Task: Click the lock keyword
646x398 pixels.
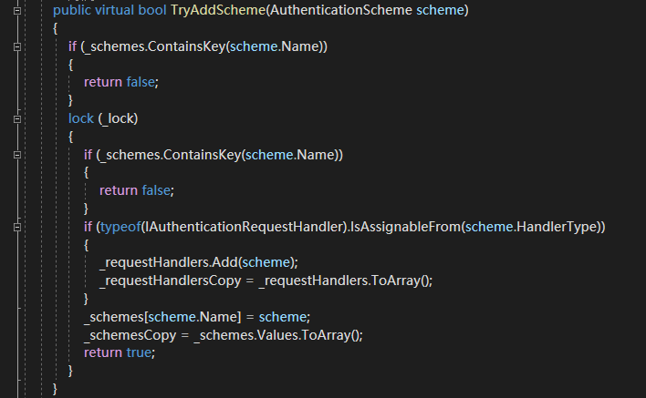Action: click(x=81, y=118)
